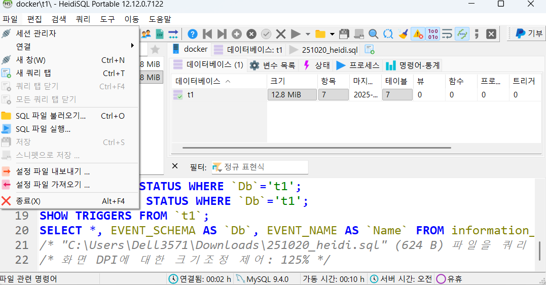This screenshot has height=285, width=546.
Task: Open the 251020_heidi.sql query tab
Action: (x=323, y=50)
